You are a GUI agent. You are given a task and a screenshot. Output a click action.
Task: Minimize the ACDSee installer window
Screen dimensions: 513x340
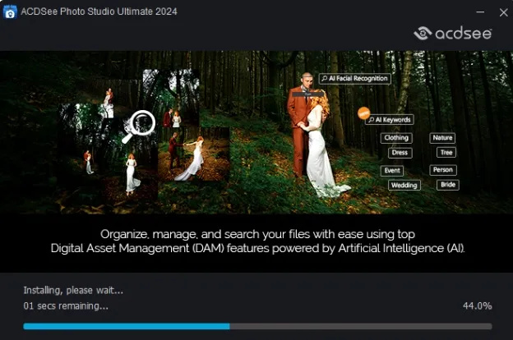pyautogui.click(x=480, y=12)
